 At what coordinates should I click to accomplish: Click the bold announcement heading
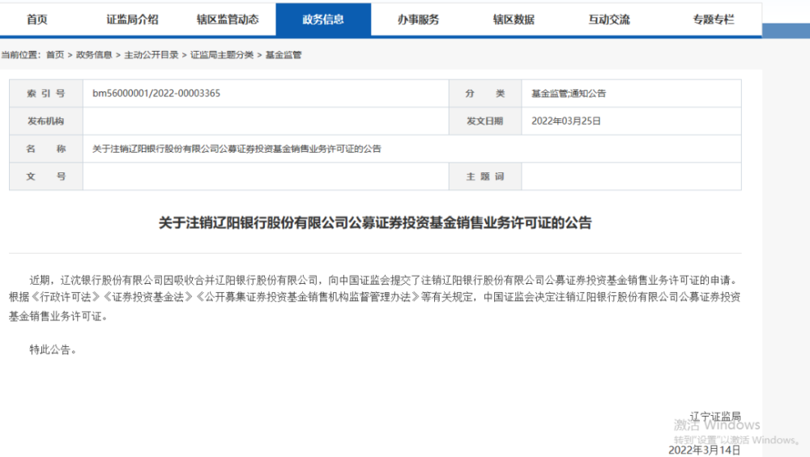[375, 222]
